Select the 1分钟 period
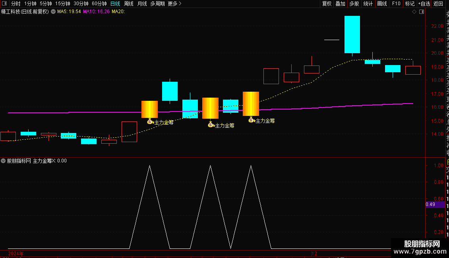Image resolution: width=449 pixels, height=258 pixels. 30,4
